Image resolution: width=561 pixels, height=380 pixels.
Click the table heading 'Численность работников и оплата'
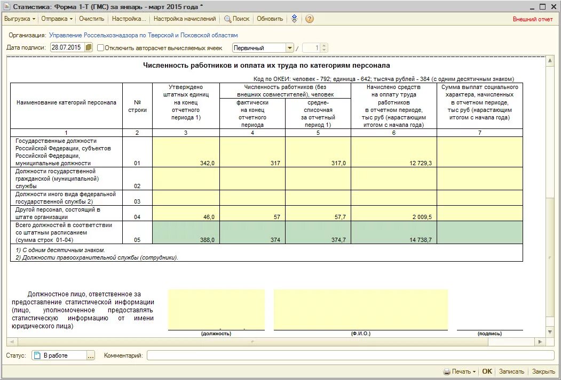click(266, 66)
